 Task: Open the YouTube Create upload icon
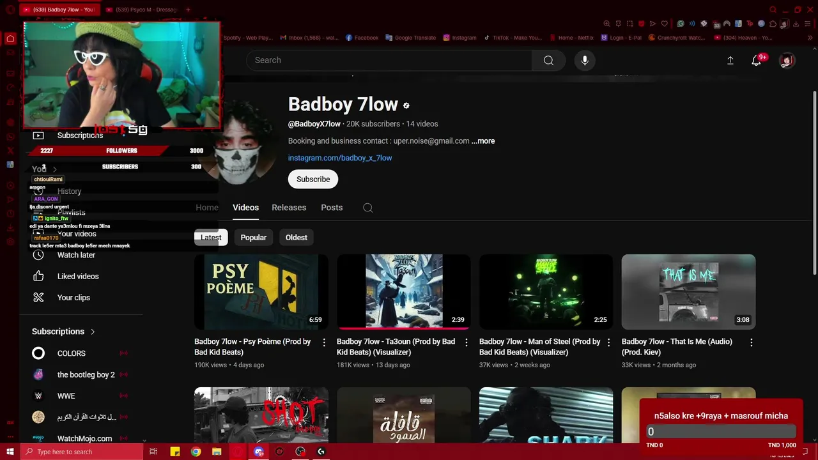(730, 60)
